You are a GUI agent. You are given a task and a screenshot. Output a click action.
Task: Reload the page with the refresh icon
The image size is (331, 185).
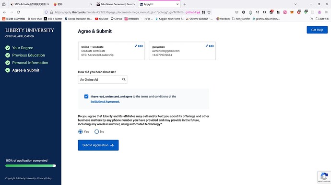click(x=18, y=12)
